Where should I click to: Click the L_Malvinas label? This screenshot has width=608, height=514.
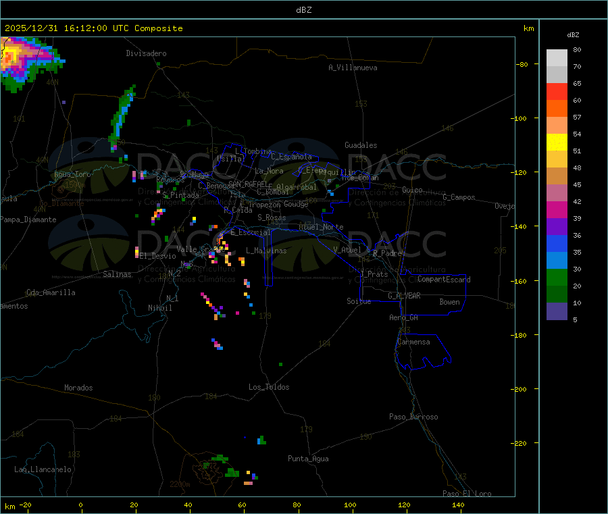266,251
